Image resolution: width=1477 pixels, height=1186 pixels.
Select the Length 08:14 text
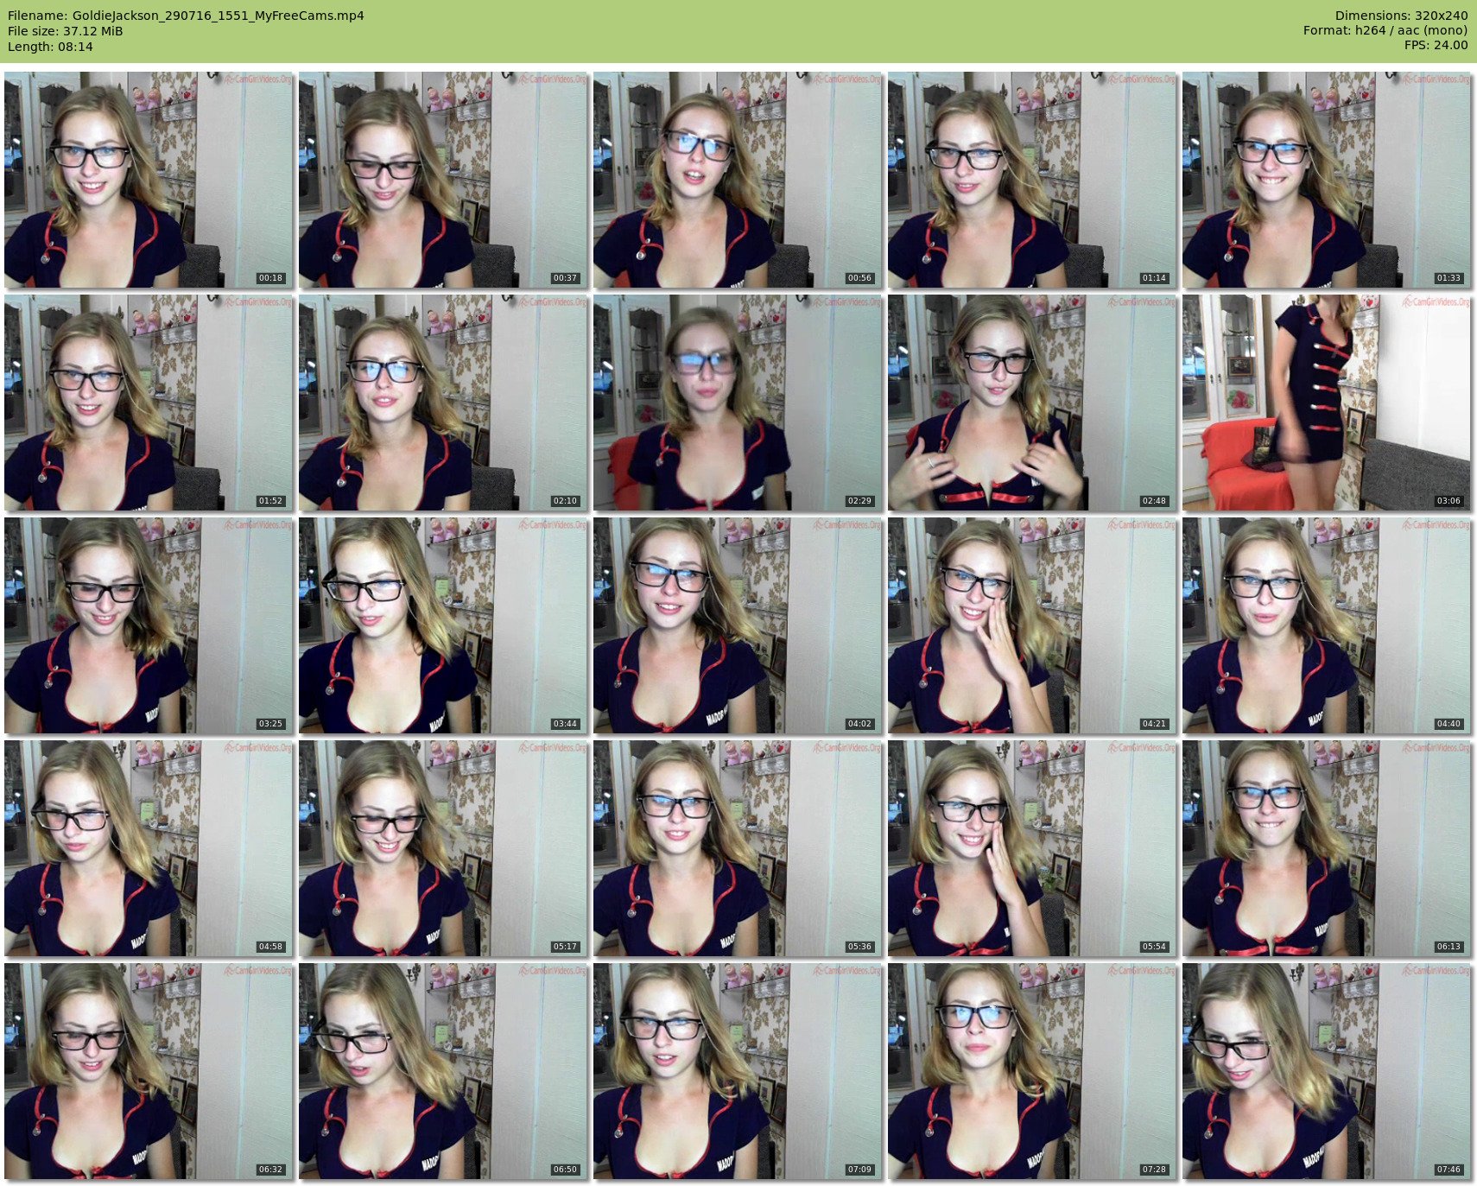50,47
